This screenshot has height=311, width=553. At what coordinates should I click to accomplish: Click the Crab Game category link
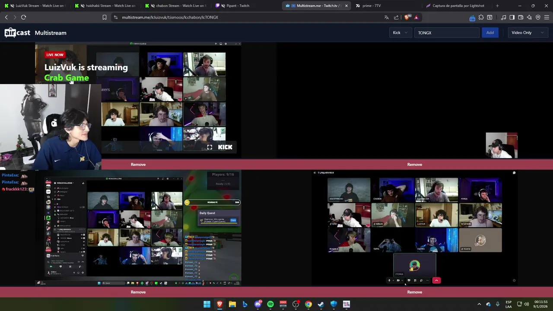(67, 78)
